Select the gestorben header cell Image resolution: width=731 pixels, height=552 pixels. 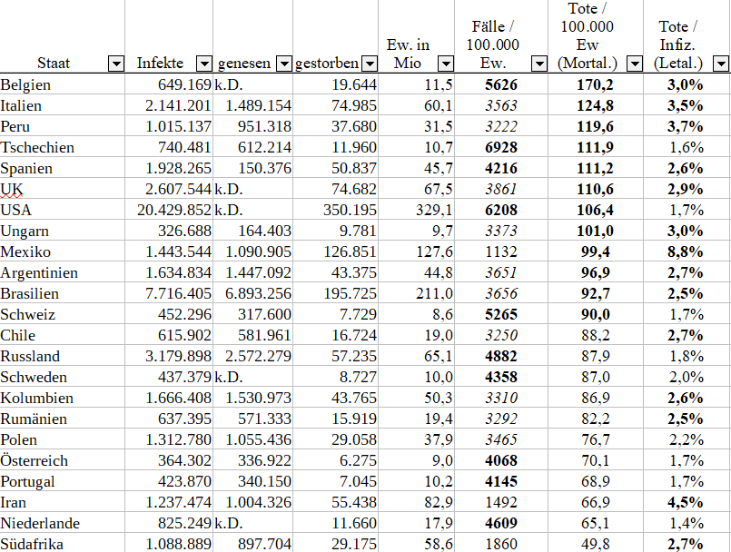pyautogui.click(x=335, y=36)
